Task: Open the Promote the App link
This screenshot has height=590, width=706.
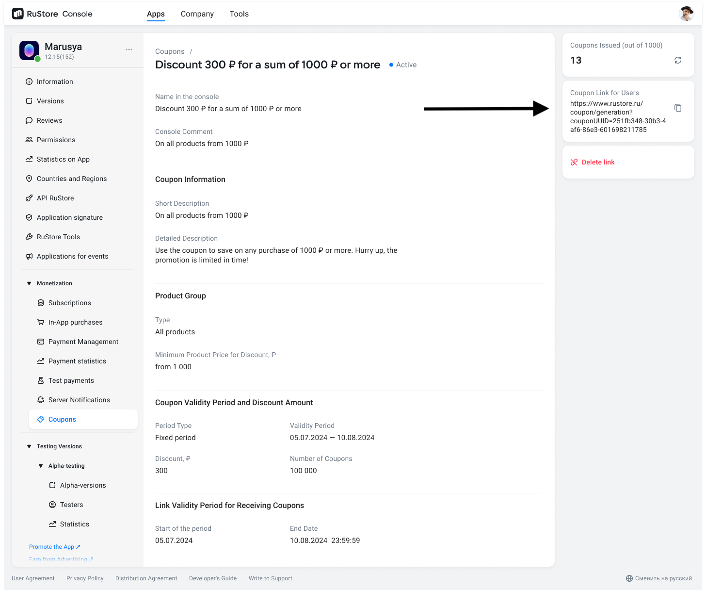Action: [x=54, y=547]
